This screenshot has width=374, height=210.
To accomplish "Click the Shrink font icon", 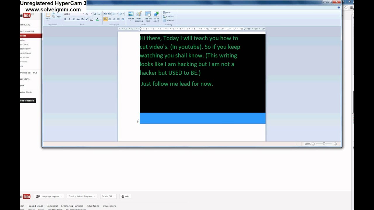I will coord(99,14).
